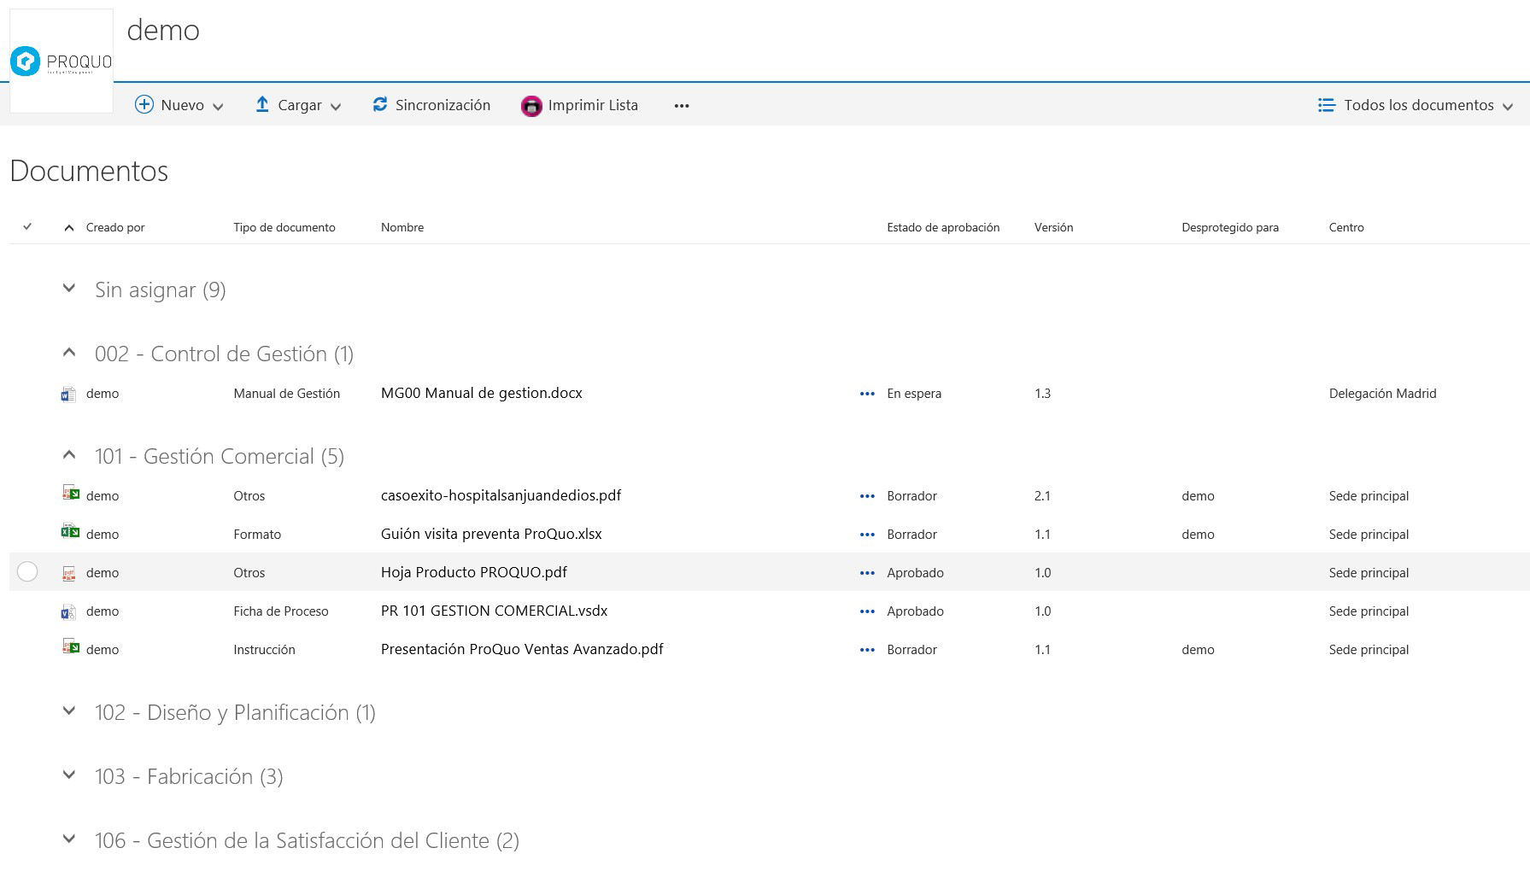Viewport: 1530px width, 883px height.
Task: Click the Tipo de documento column header
Action: 284,227
